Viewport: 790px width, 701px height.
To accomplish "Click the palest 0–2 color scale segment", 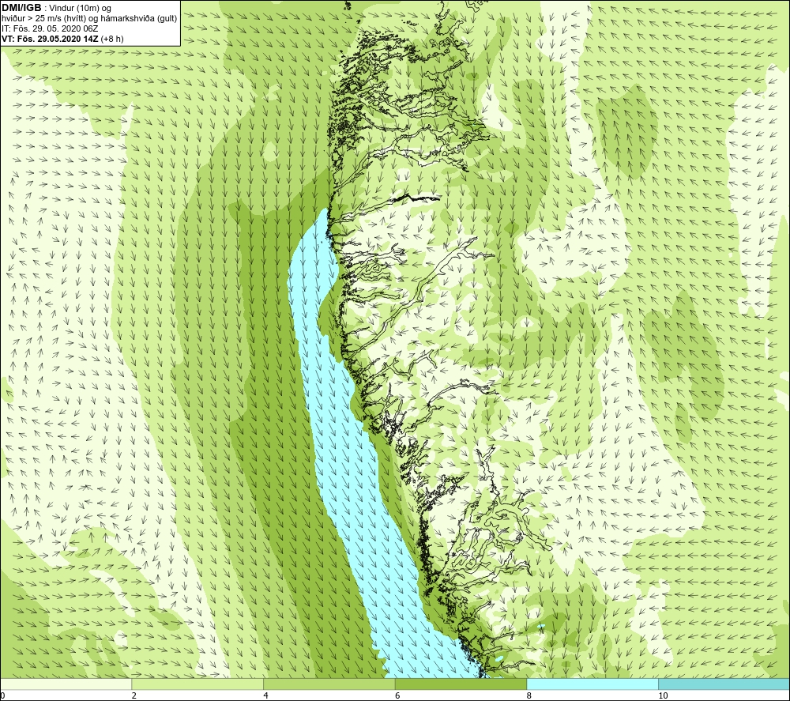I will pyautogui.click(x=66, y=684).
